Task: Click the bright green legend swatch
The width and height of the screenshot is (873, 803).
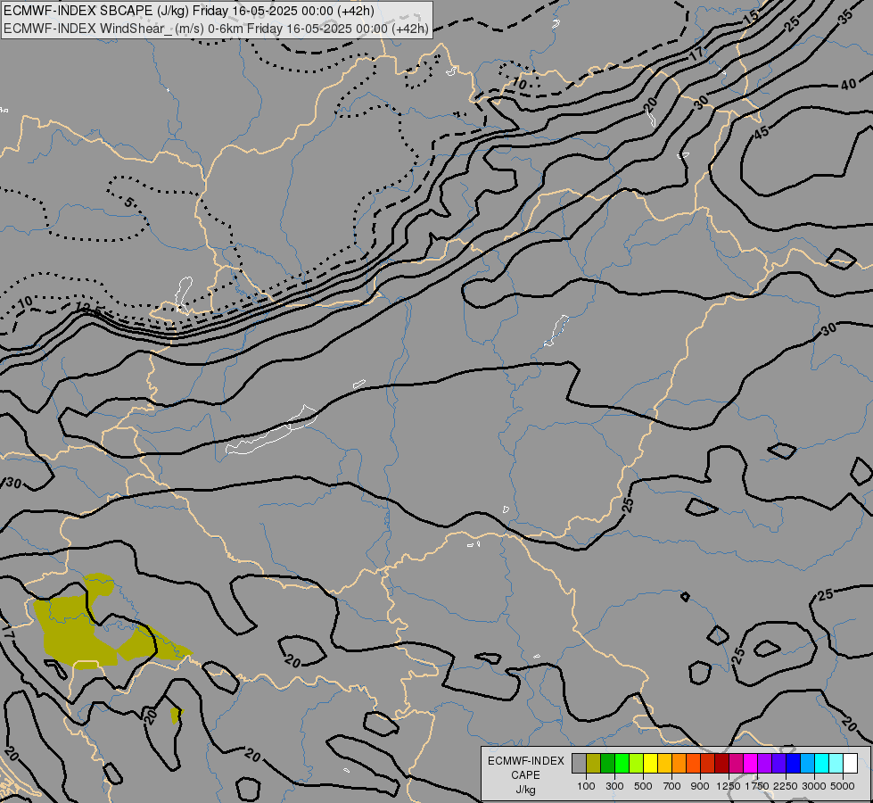Action: 622,763
